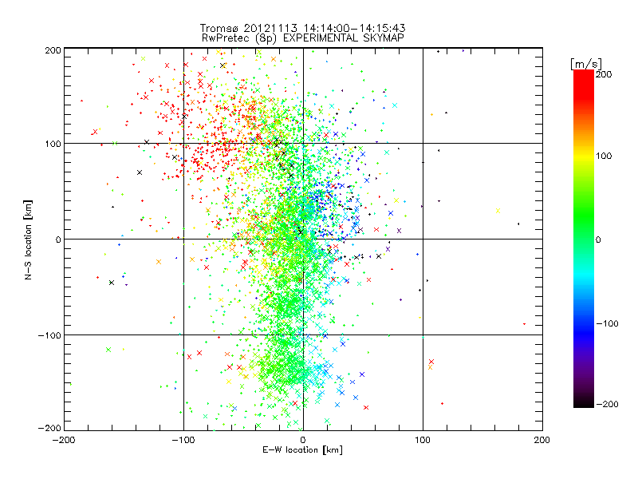Click the "[m/s]" colorbar unit label

(x=586, y=64)
